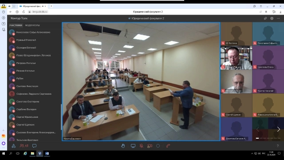Viewport: 284px width, 160px height.
Task: Leave the call with red phone icon
Action: (x=168, y=146)
